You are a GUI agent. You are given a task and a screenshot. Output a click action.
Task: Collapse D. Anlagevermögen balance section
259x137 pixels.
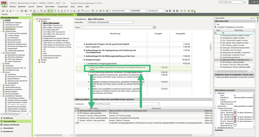[x=82, y=60]
